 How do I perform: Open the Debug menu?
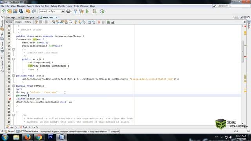54,6
